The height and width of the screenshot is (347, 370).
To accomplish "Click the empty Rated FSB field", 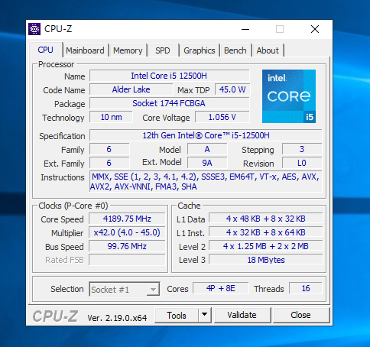I will click(127, 260).
